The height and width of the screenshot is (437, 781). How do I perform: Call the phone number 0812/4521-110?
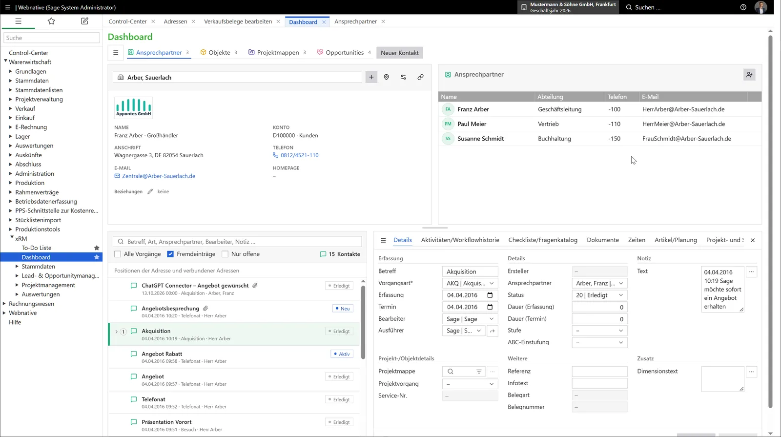(x=299, y=155)
